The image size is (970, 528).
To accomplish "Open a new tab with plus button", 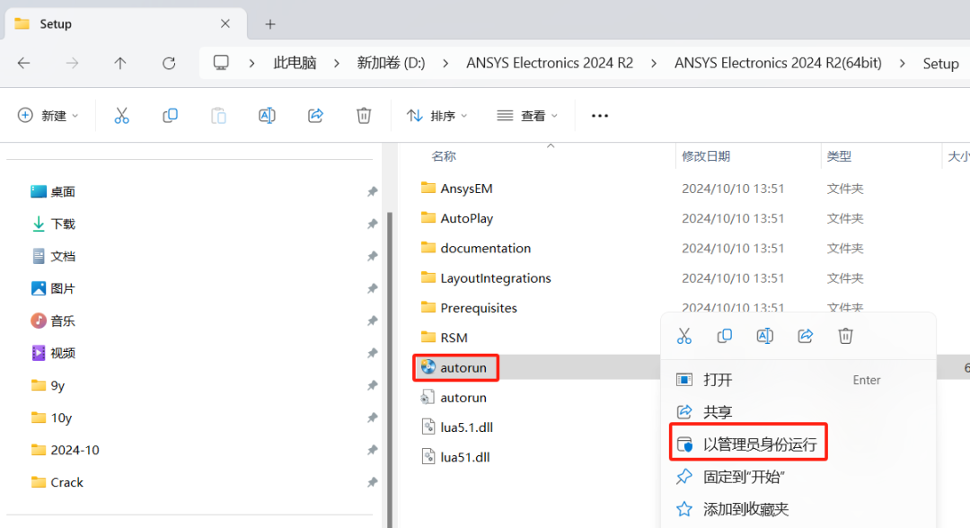I will [x=269, y=24].
